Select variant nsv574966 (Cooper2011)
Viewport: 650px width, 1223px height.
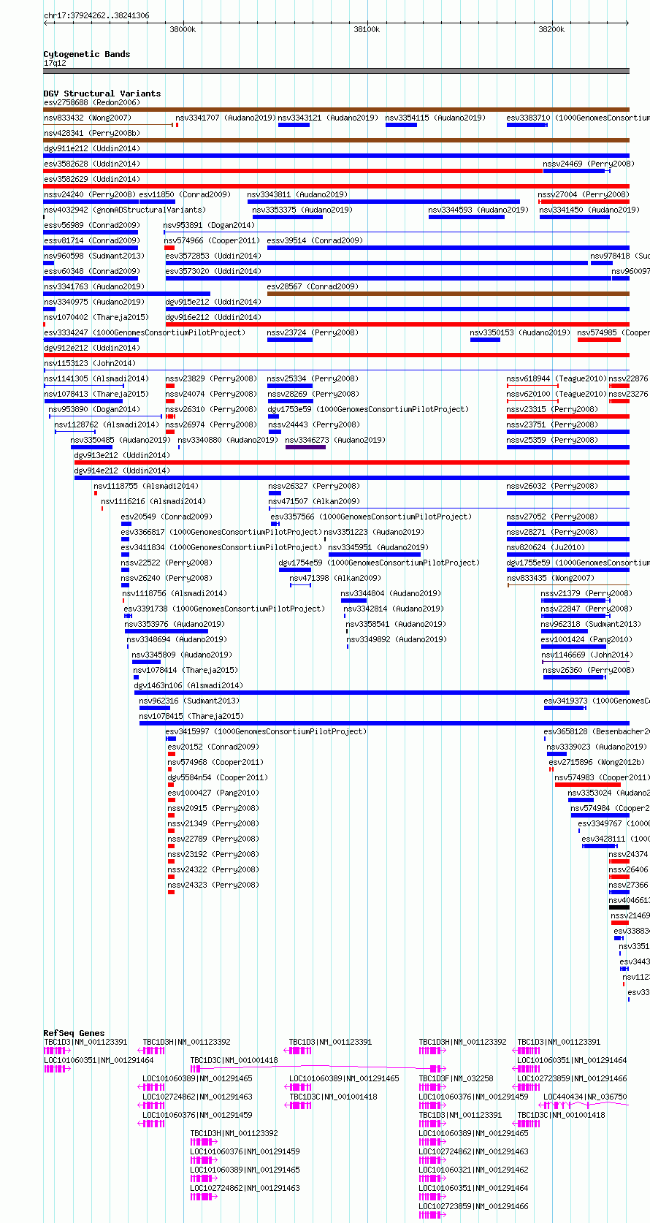tap(212, 240)
